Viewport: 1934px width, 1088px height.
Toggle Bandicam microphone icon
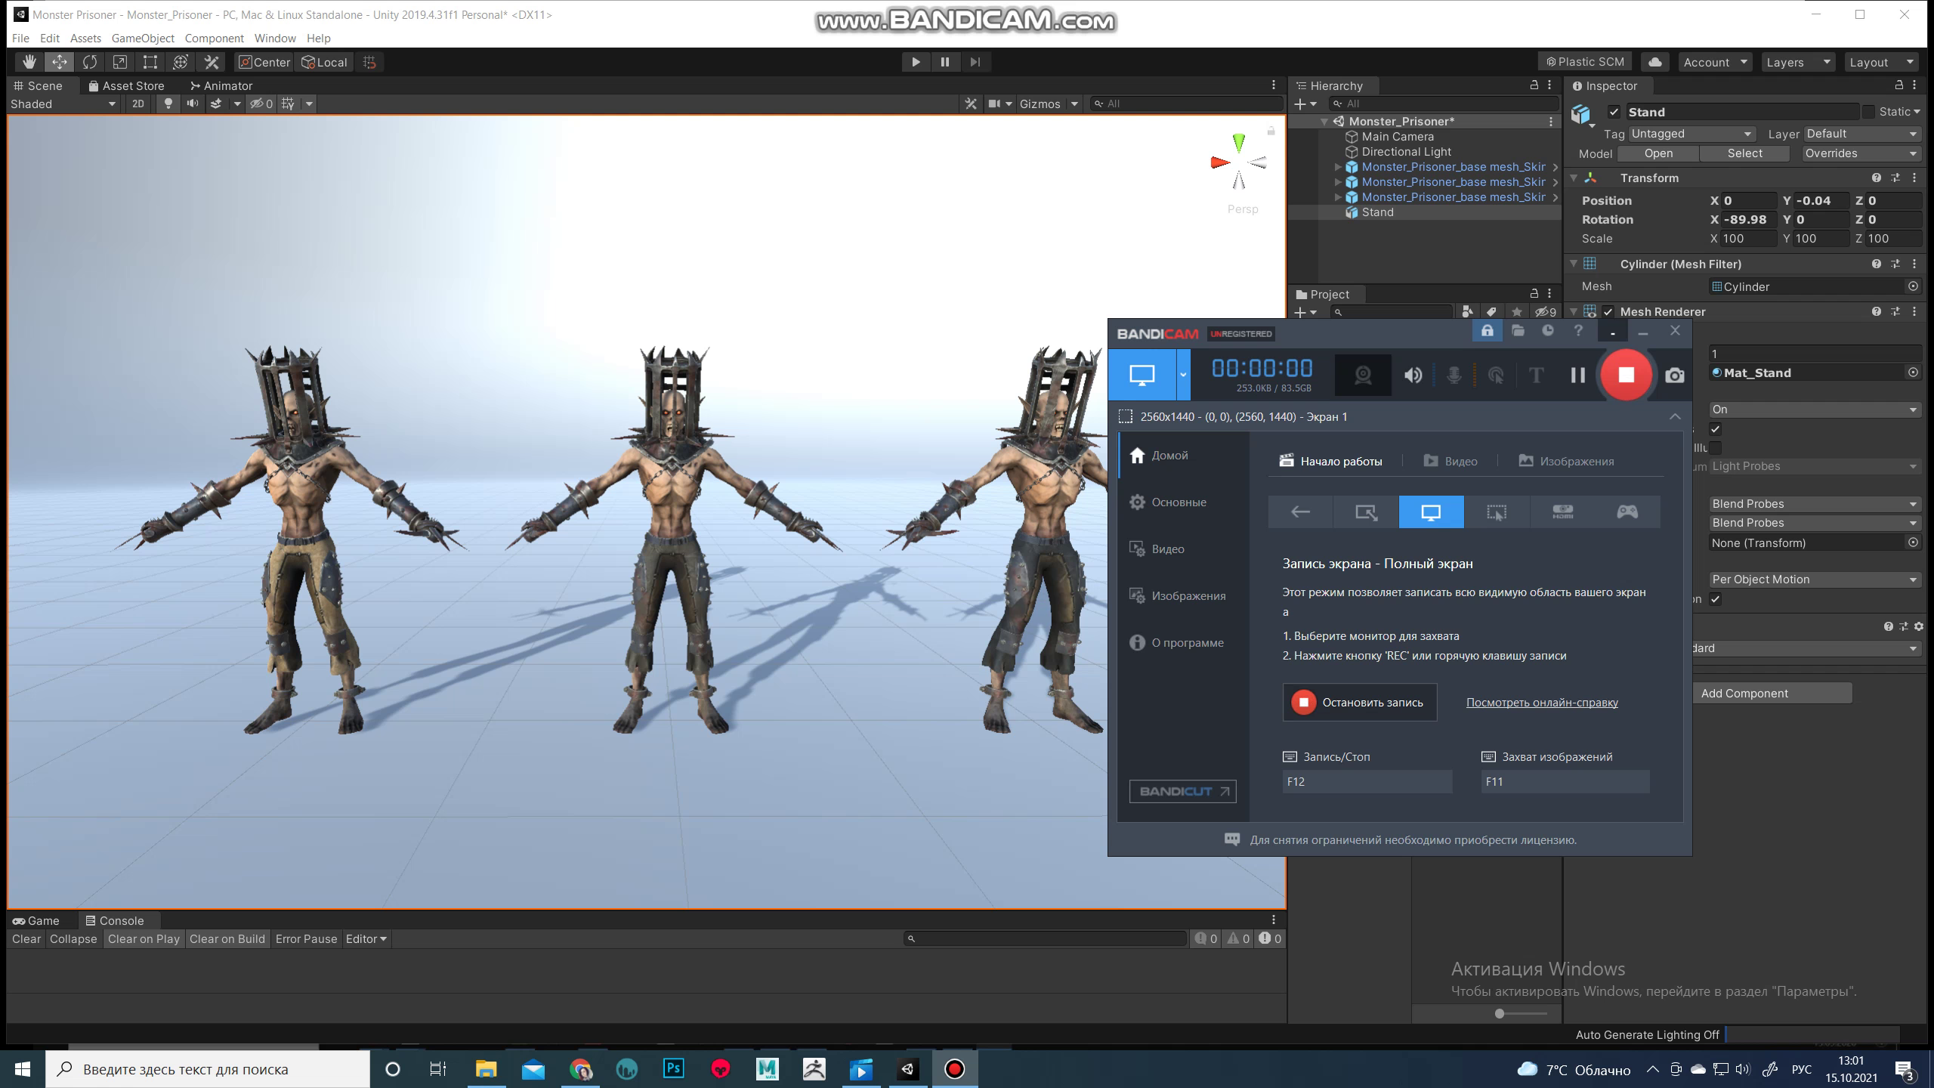[x=1454, y=376]
